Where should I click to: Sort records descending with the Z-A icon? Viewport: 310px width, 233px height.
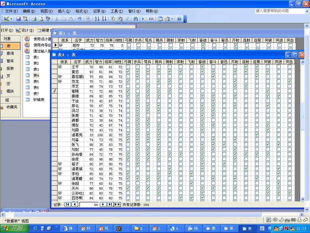pyautogui.click(x=104, y=19)
